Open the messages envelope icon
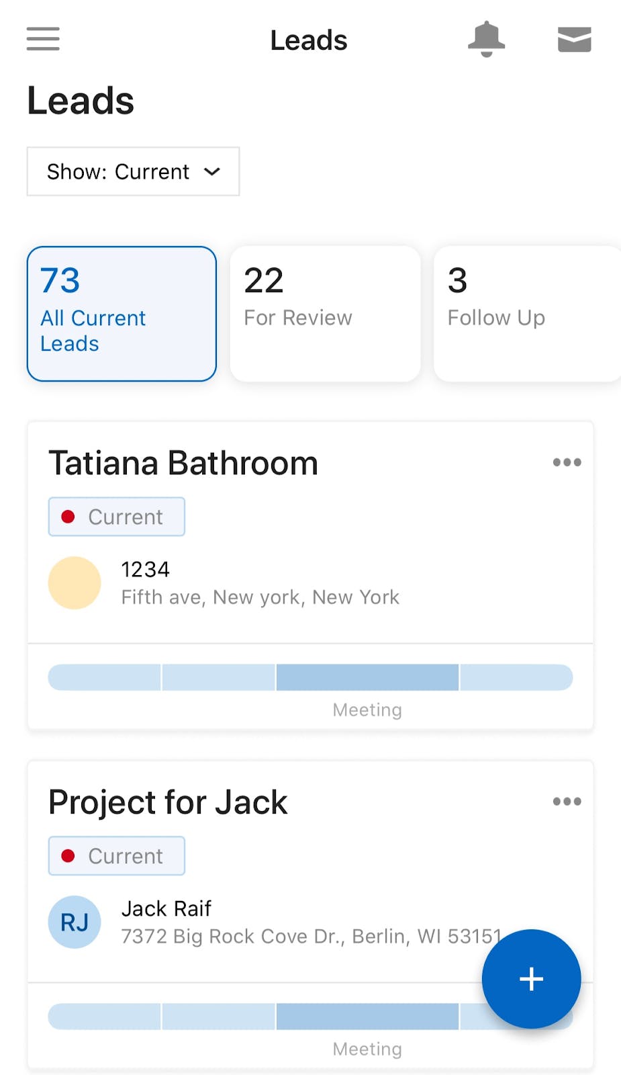Image resolution: width=621 pixels, height=1075 pixels. [x=574, y=40]
